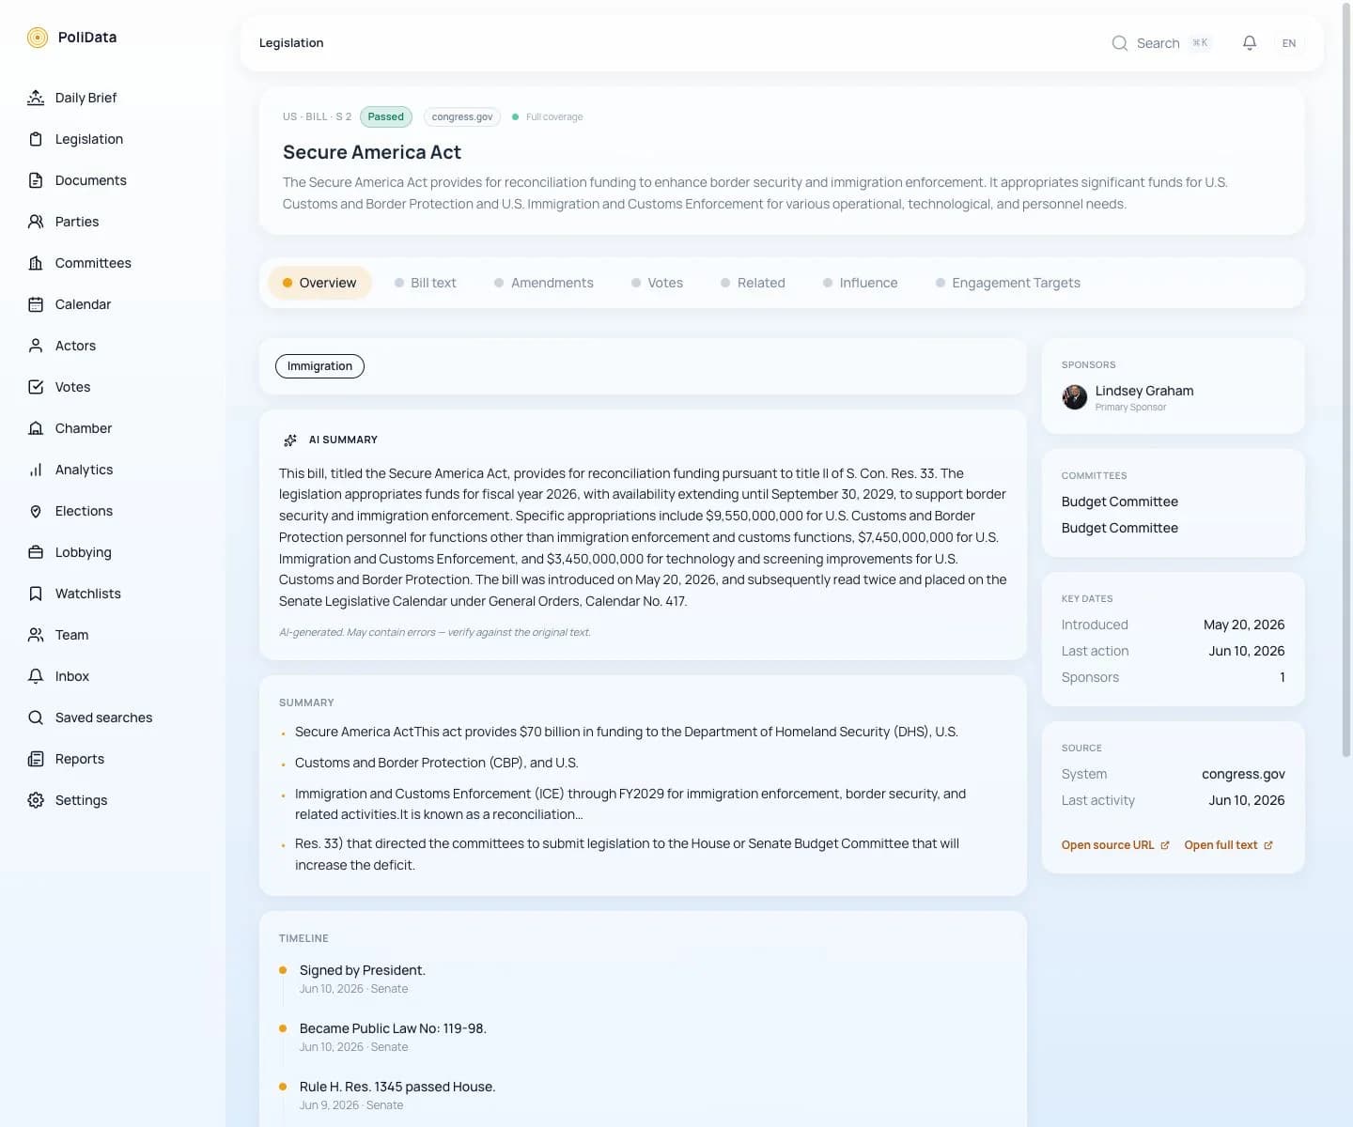The height and width of the screenshot is (1127, 1353).
Task: Click the Legislation clipboard icon in sidebar
Action: pos(36,139)
